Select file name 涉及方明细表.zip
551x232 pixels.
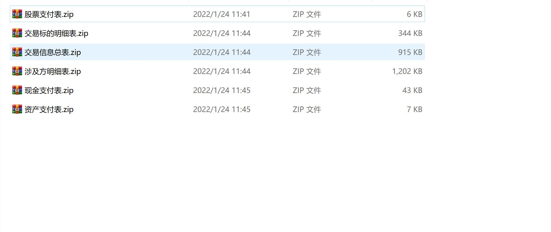[x=53, y=72]
